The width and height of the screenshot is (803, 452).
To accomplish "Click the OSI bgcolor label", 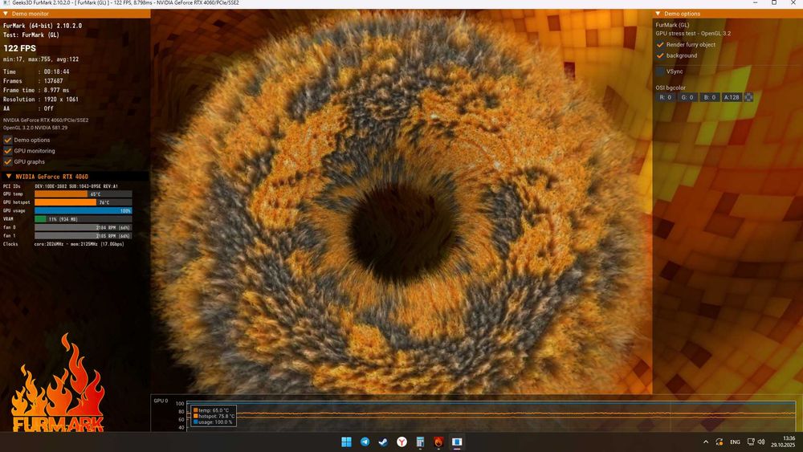I will [671, 88].
